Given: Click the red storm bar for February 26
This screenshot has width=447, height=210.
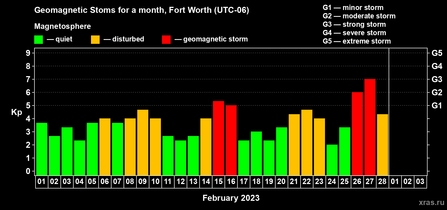Looking at the screenshot, I should [357, 134].
